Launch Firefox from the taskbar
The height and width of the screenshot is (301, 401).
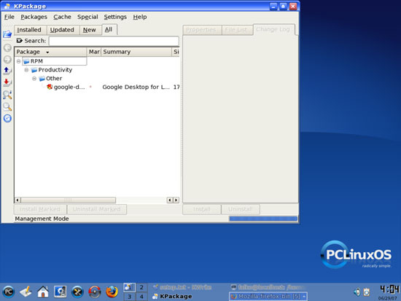(112, 292)
